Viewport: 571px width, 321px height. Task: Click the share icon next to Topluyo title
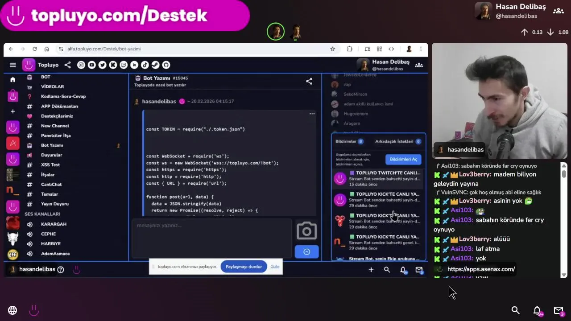click(x=67, y=65)
